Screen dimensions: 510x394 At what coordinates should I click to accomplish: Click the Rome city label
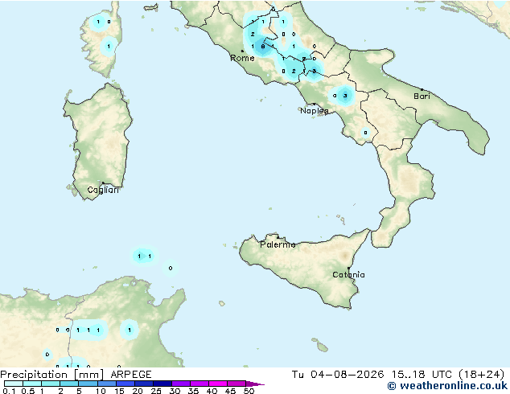pyautogui.click(x=242, y=58)
